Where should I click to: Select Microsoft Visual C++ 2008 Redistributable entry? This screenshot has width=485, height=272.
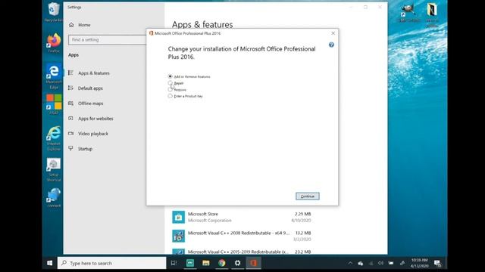point(242,236)
